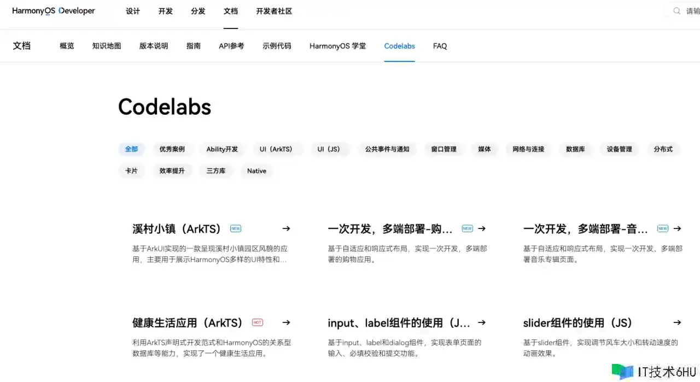
Task: Click the HarmonyOS Developer logo
Action: coord(54,11)
